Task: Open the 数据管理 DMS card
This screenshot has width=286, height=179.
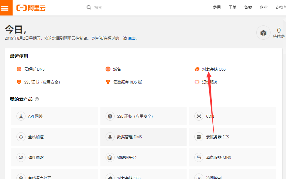Action: click(x=143, y=137)
